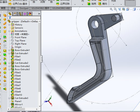Click the 镜向 text label

point(105,4)
